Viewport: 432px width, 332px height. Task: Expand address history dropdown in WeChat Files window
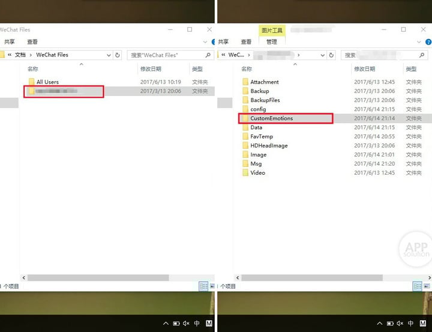pyautogui.click(x=109, y=55)
